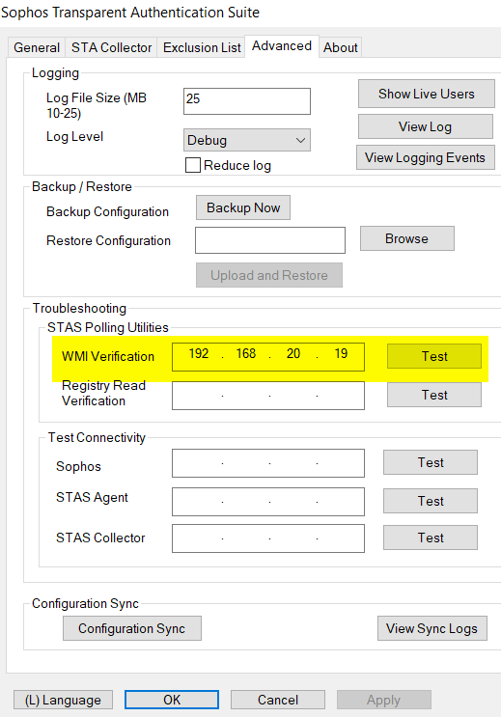Run the Registry Read Verification Test
The image size is (501, 717).
[x=434, y=395]
